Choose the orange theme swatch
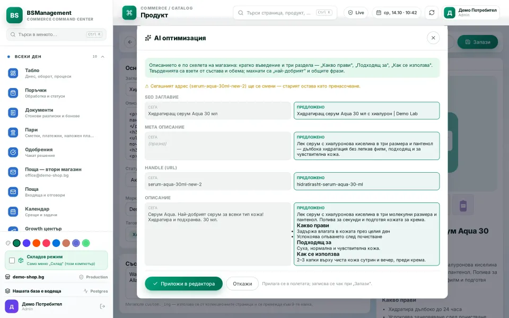The height and width of the screenshot is (318, 509). coord(37,243)
